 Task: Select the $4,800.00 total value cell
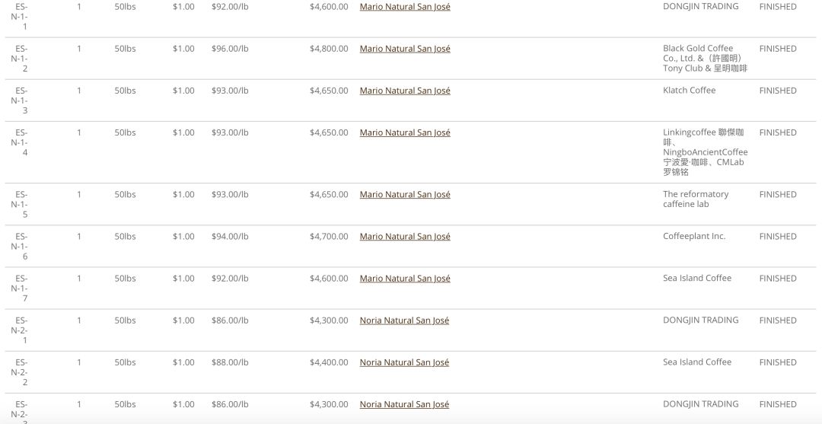[329, 49]
